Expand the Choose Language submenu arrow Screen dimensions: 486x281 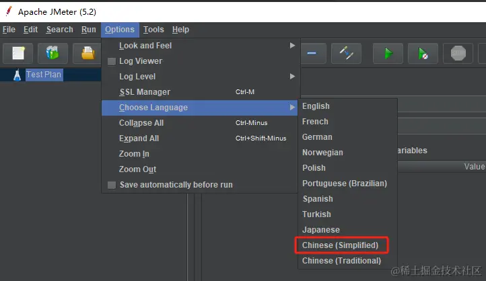(292, 108)
